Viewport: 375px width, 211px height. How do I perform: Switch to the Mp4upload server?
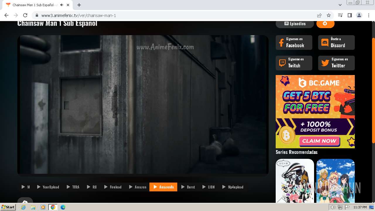coord(233,187)
